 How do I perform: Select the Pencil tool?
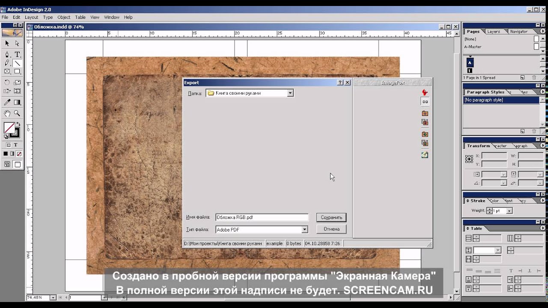(x=7, y=63)
